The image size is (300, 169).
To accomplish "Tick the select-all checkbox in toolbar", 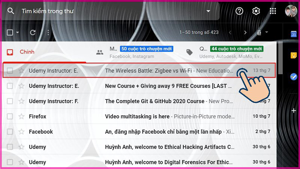I will [x=10, y=32].
